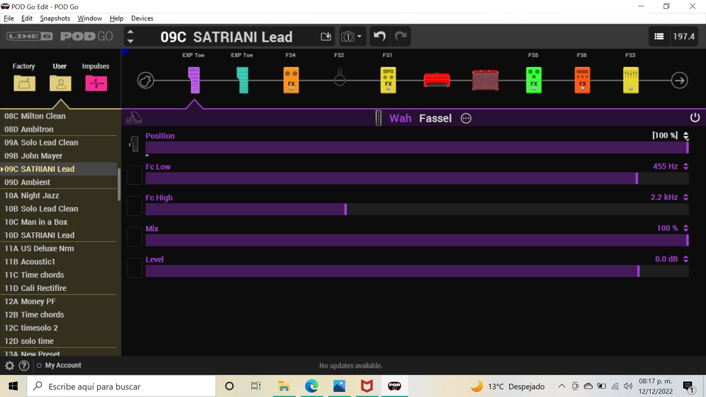Undo the last edit
Screen dimensions: 706x397
pos(379,36)
